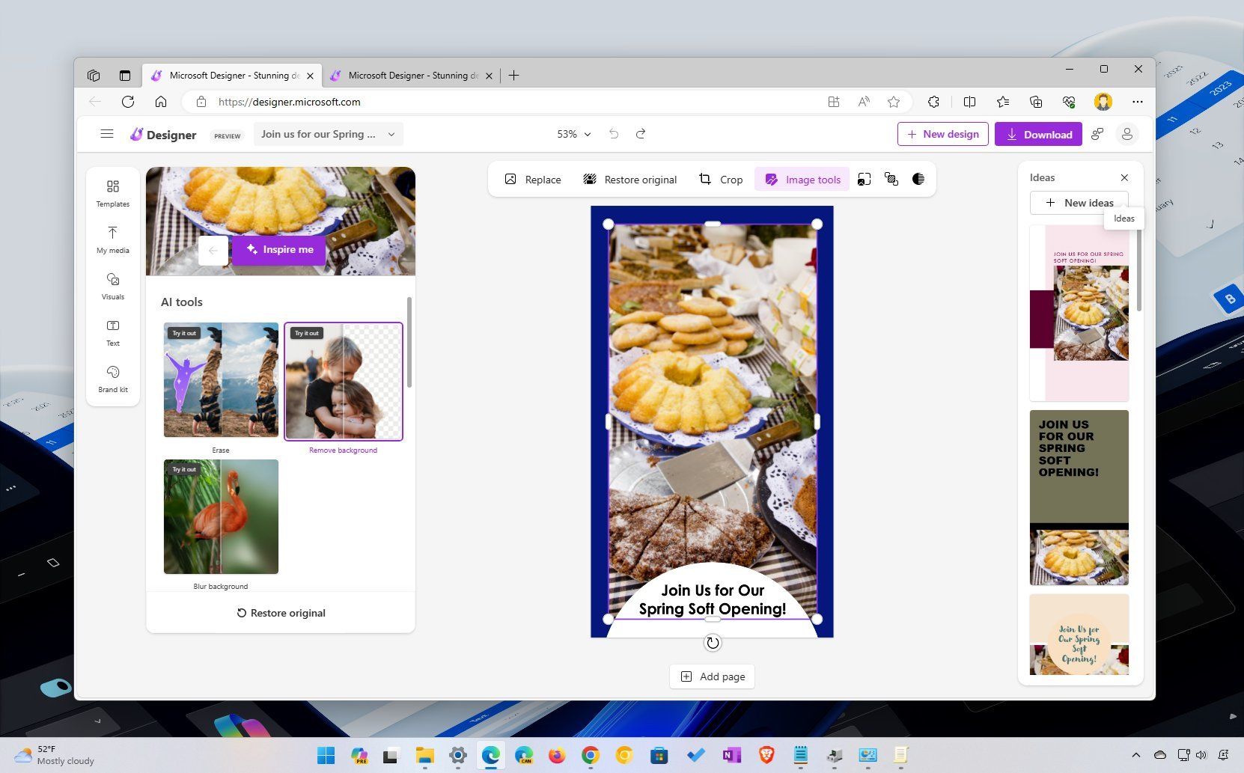
Task: Try out the Remove background AI tool
Action: pyautogui.click(x=343, y=382)
